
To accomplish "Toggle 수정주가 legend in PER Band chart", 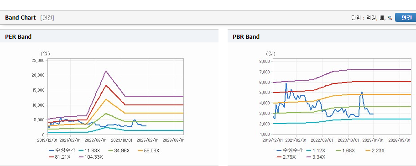I will coord(62,150).
